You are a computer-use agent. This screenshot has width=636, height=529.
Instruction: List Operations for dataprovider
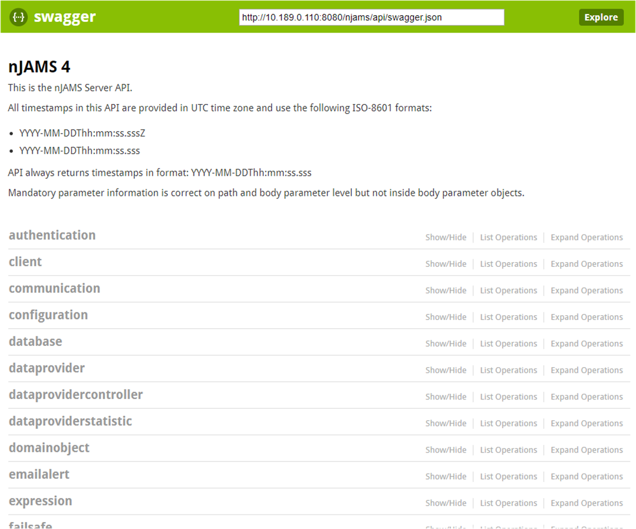click(509, 370)
